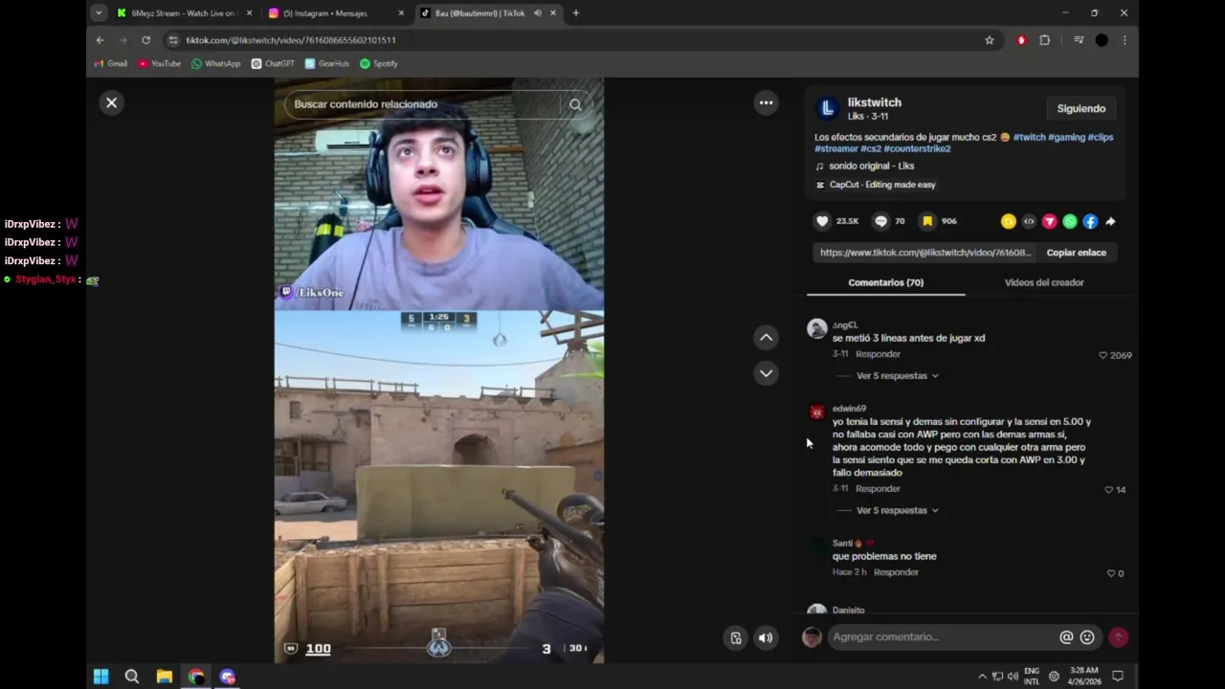The width and height of the screenshot is (1225, 689).
Task: Open the ChatGPT bookmark
Action: [273, 63]
